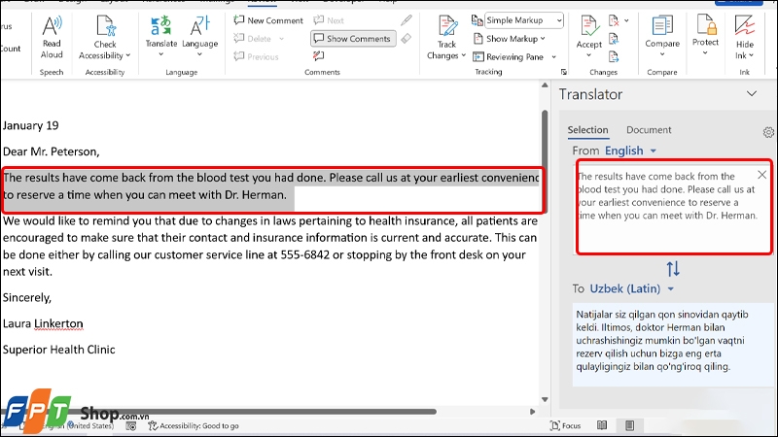Image resolution: width=778 pixels, height=437 pixels.
Task: Go to the Previous comment
Action: click(257, 57)
